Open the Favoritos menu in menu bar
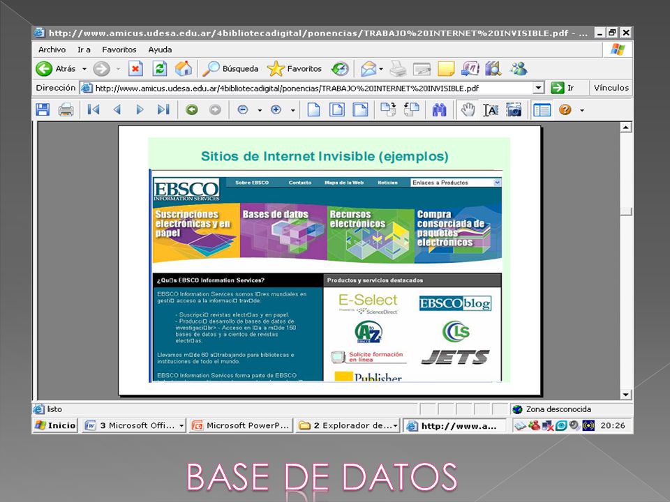The image size is (670, 502). 119,50
